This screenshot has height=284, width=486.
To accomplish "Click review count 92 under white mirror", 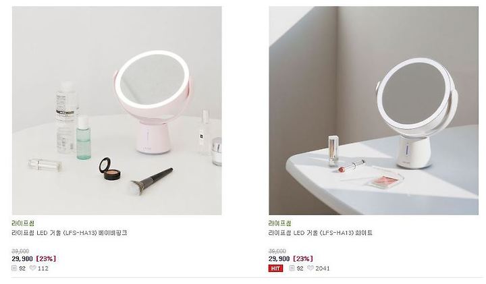I will pos(300,268).
